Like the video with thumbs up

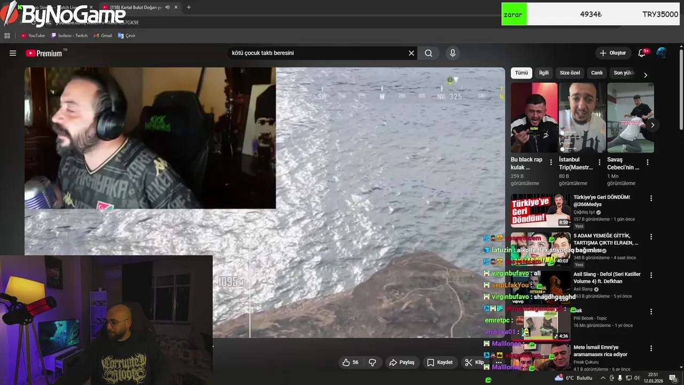351,363
